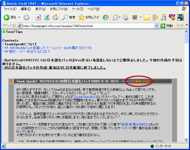This screenshot has height=150, width=190.
Task: Click the vertical scrollbar thumb
Action: [186, 38]
